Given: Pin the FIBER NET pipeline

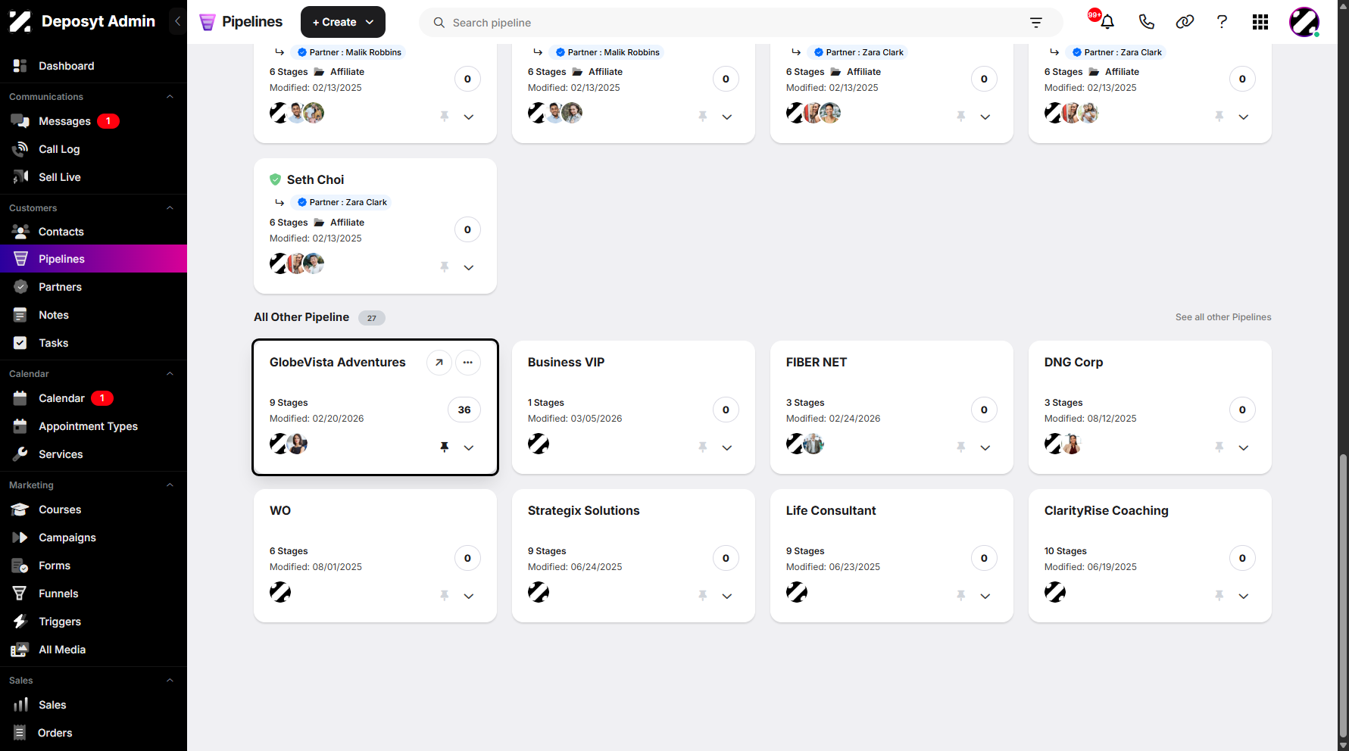Looking at the screenshot, I should coord(961,447).
